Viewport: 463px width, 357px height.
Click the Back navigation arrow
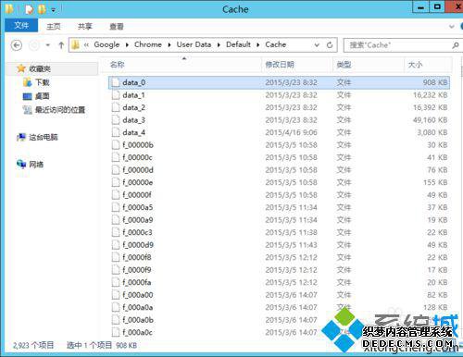[x=17, y=45]
